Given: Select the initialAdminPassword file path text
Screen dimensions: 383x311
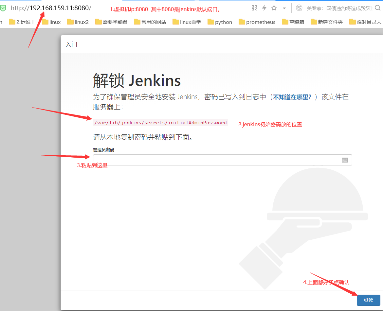Looking at the screenshot, I should [160, 122].
